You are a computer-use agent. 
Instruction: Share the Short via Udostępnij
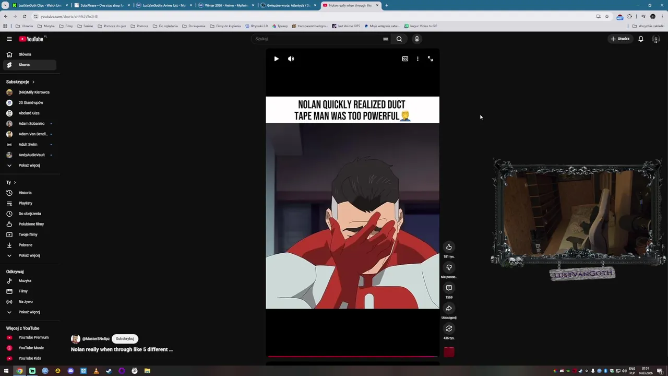449,308
